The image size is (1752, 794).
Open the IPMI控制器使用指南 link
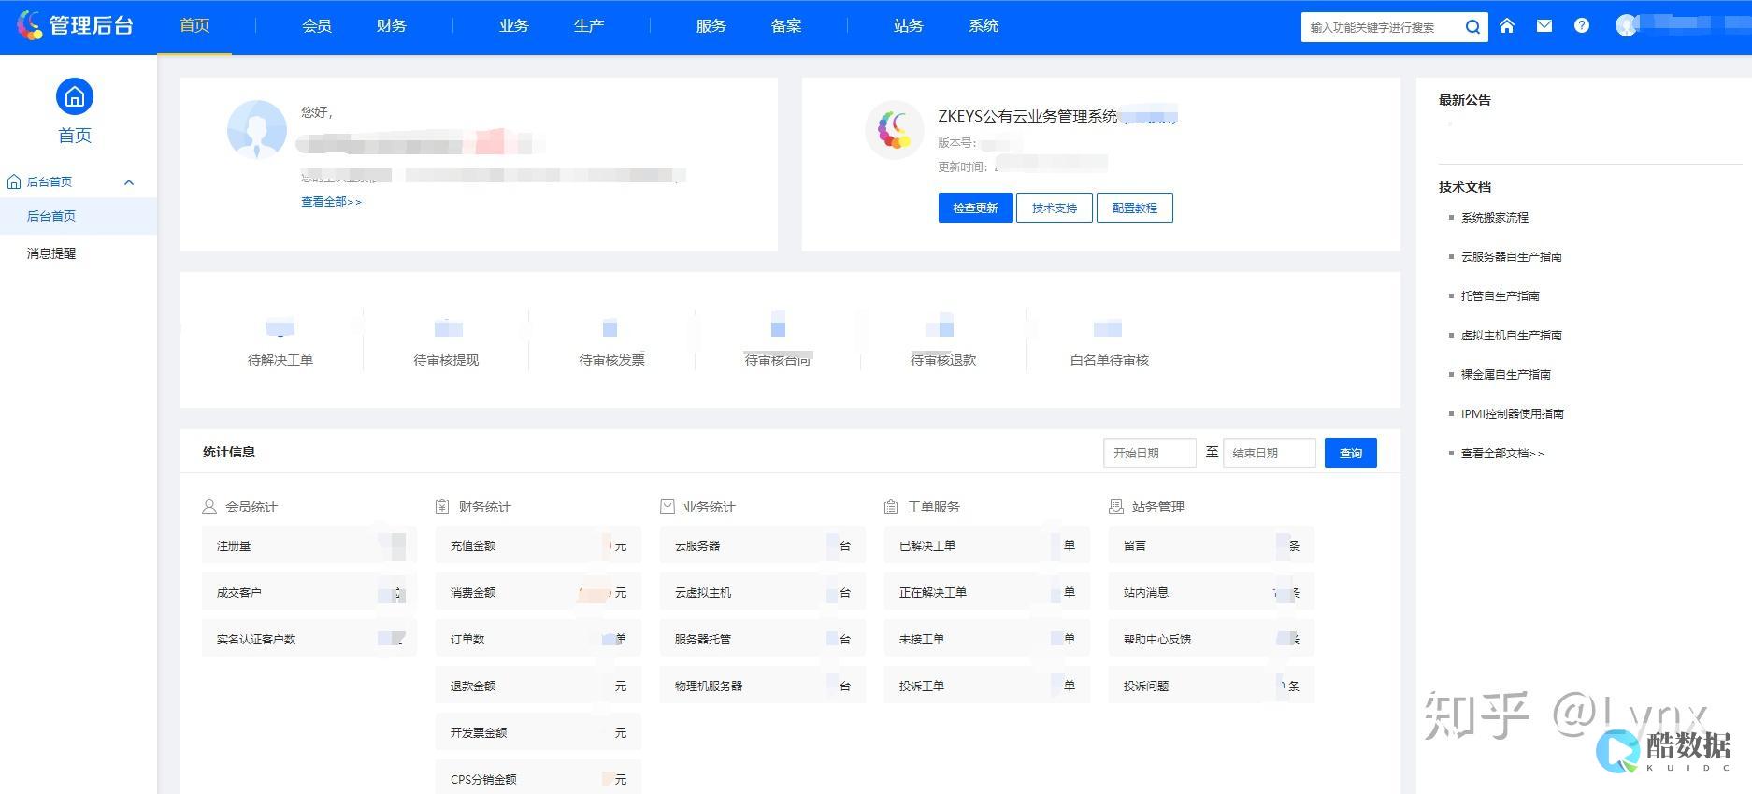1513,414
